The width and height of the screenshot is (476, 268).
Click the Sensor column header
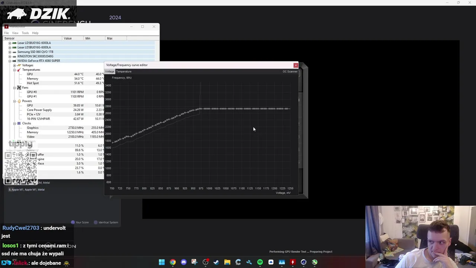click(33, 38)
